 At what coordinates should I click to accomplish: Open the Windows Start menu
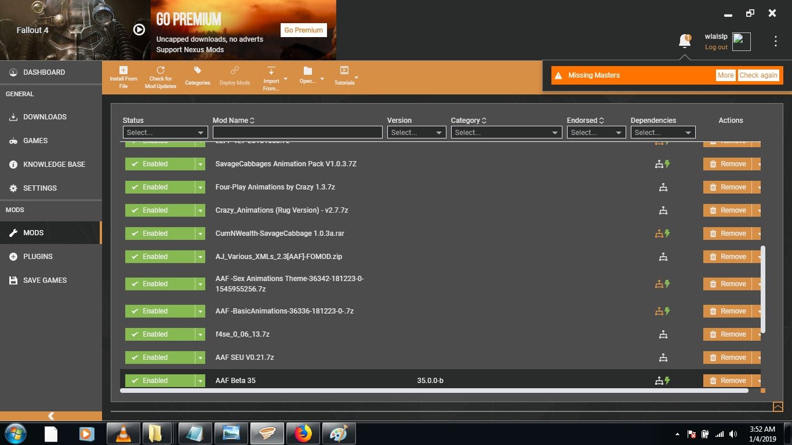14,433
